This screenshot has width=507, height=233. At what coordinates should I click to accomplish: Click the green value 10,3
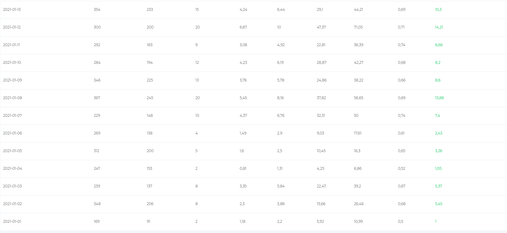[x=438, y=10]
